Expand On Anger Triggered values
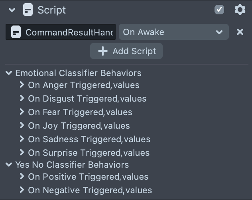The width and height of the screenshot is (252, 200). click(22, 85)
